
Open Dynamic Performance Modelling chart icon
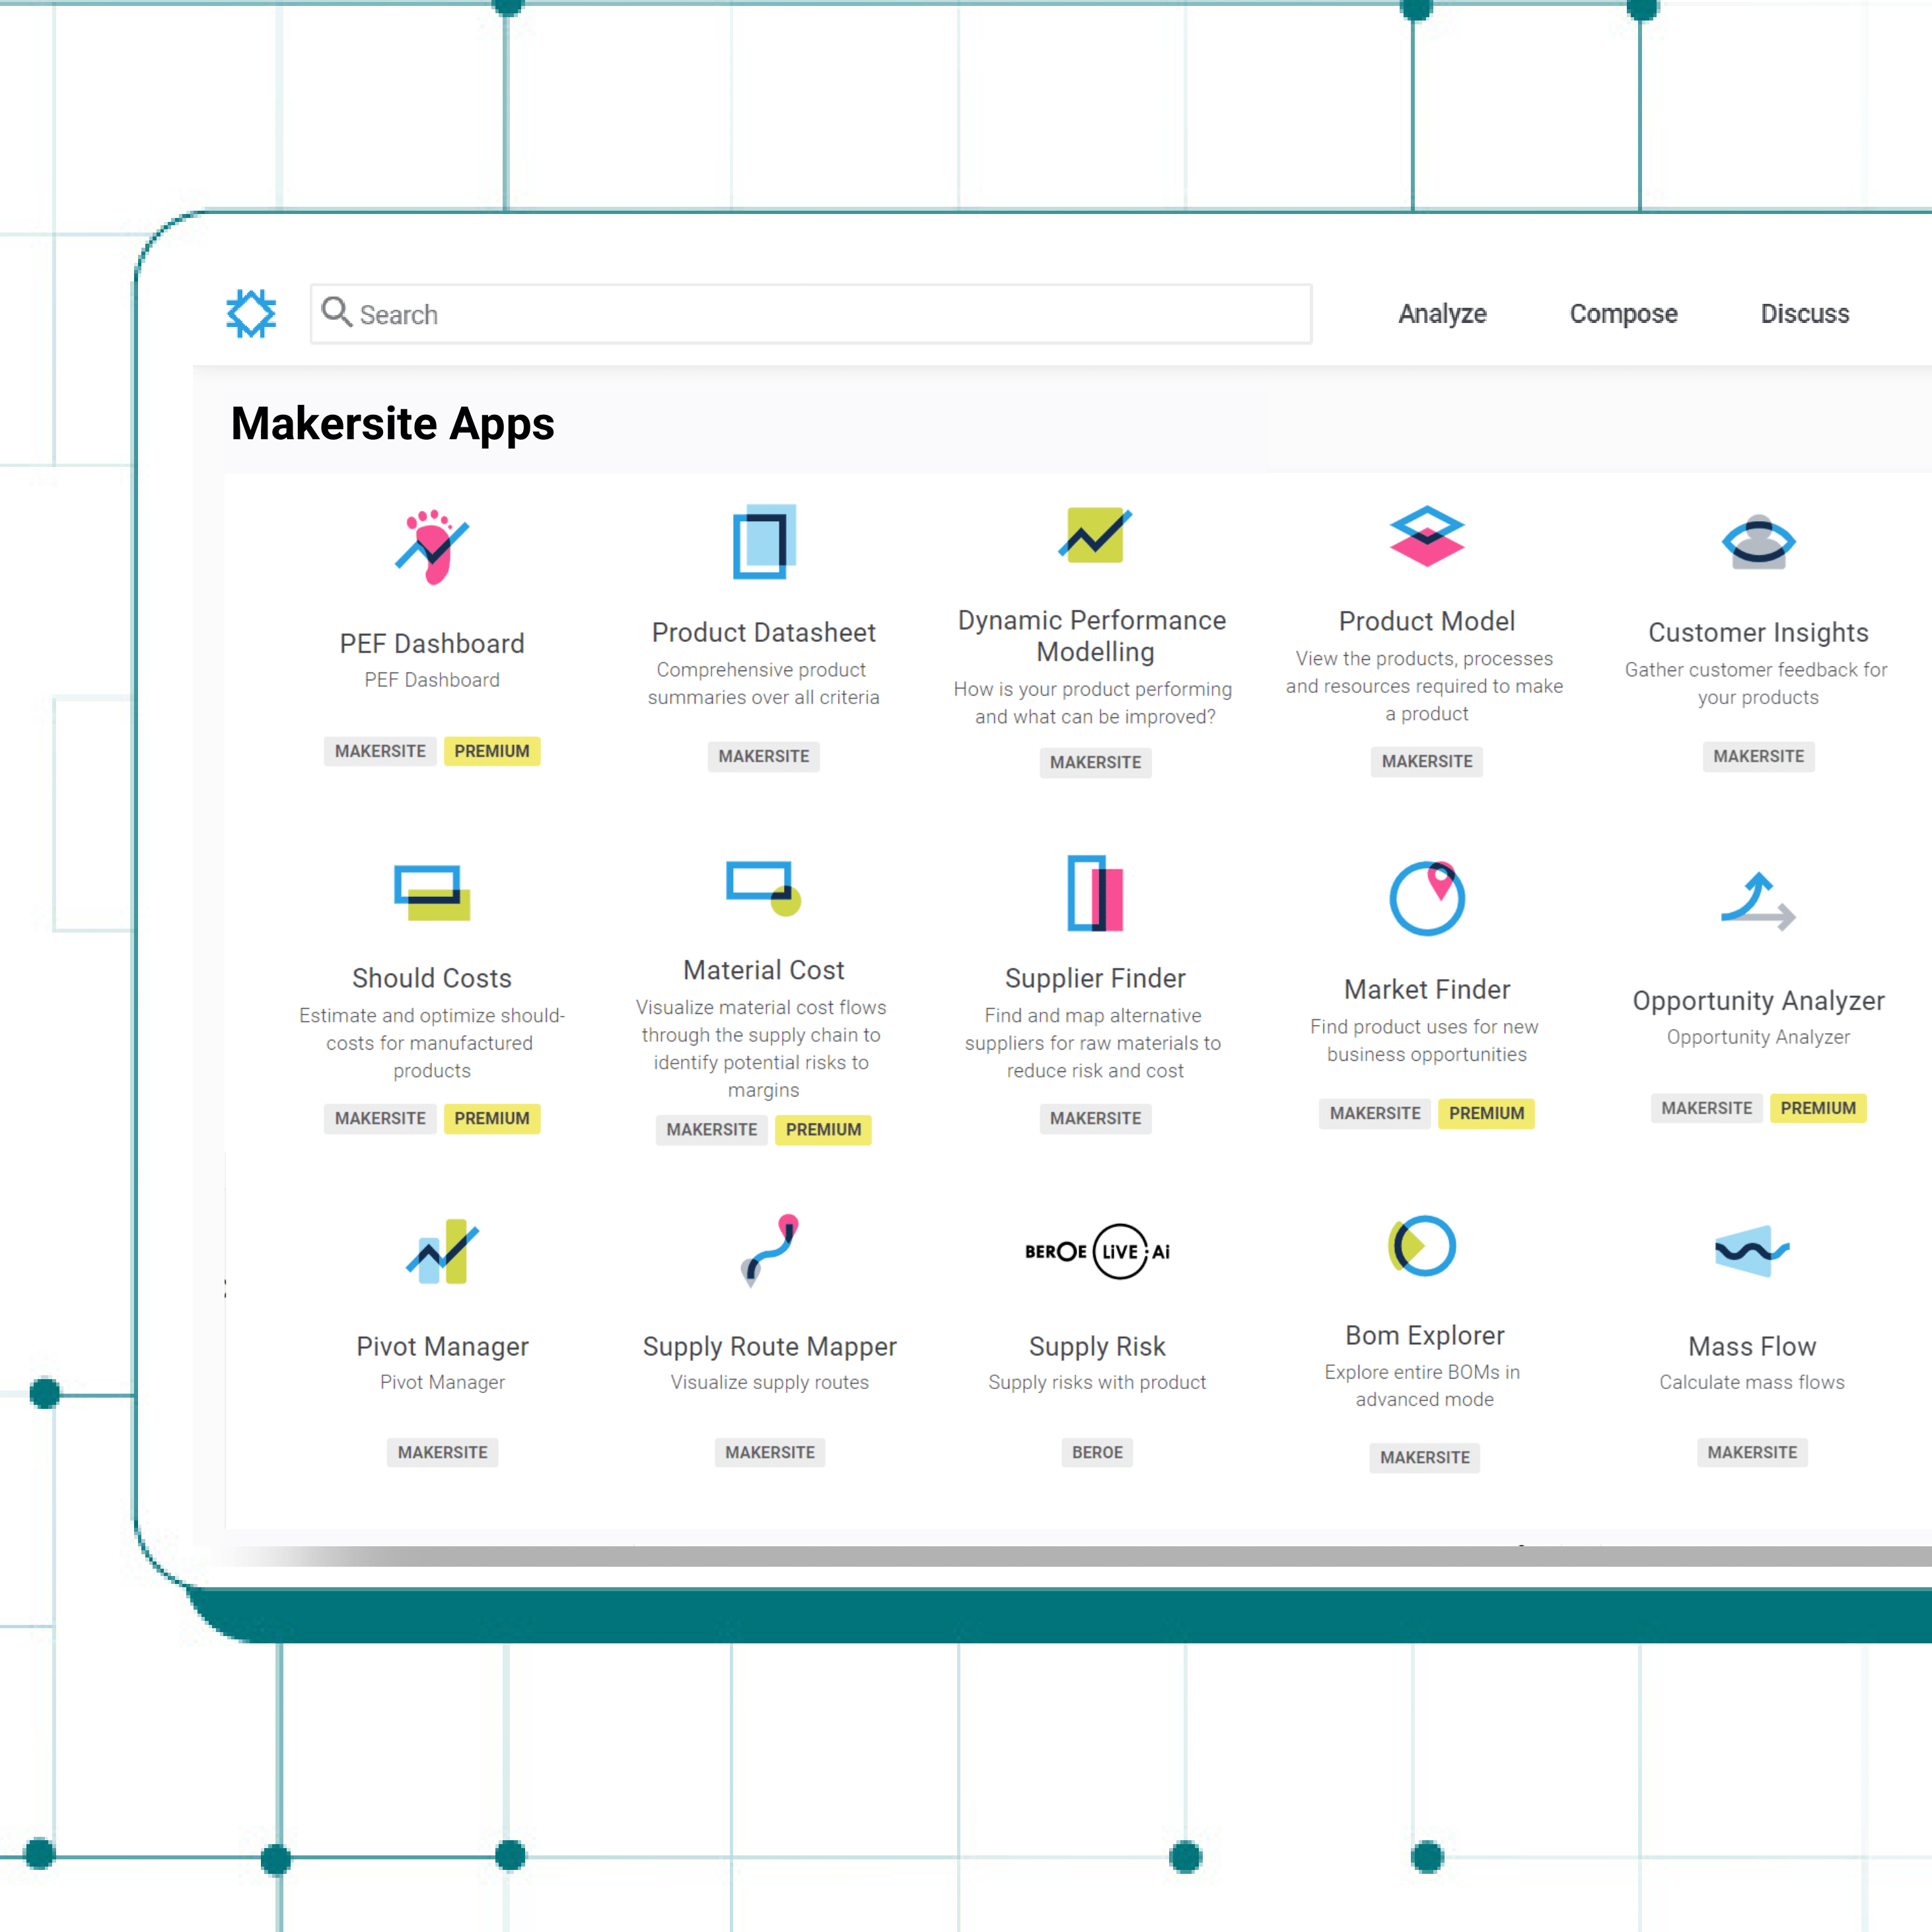[1095, 535]
